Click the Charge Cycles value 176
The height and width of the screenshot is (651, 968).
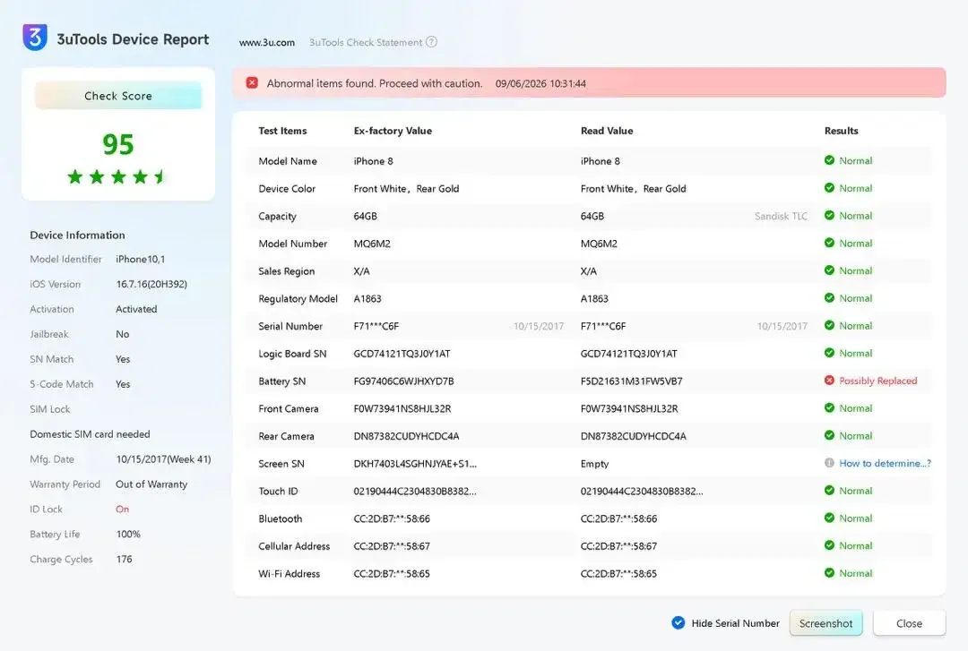[x=124, y=559]
